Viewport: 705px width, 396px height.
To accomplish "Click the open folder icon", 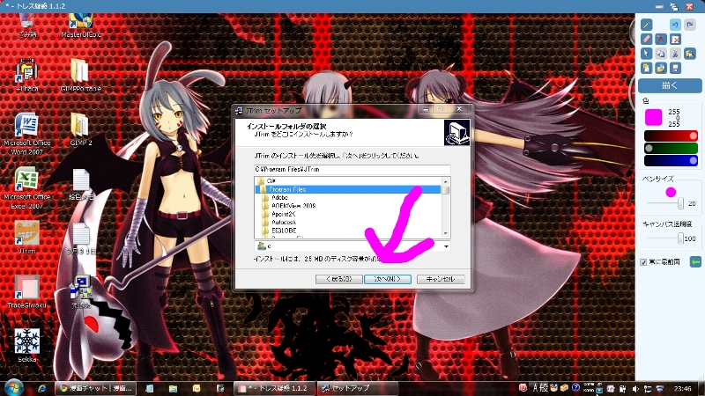I will [x=660, y=68].
